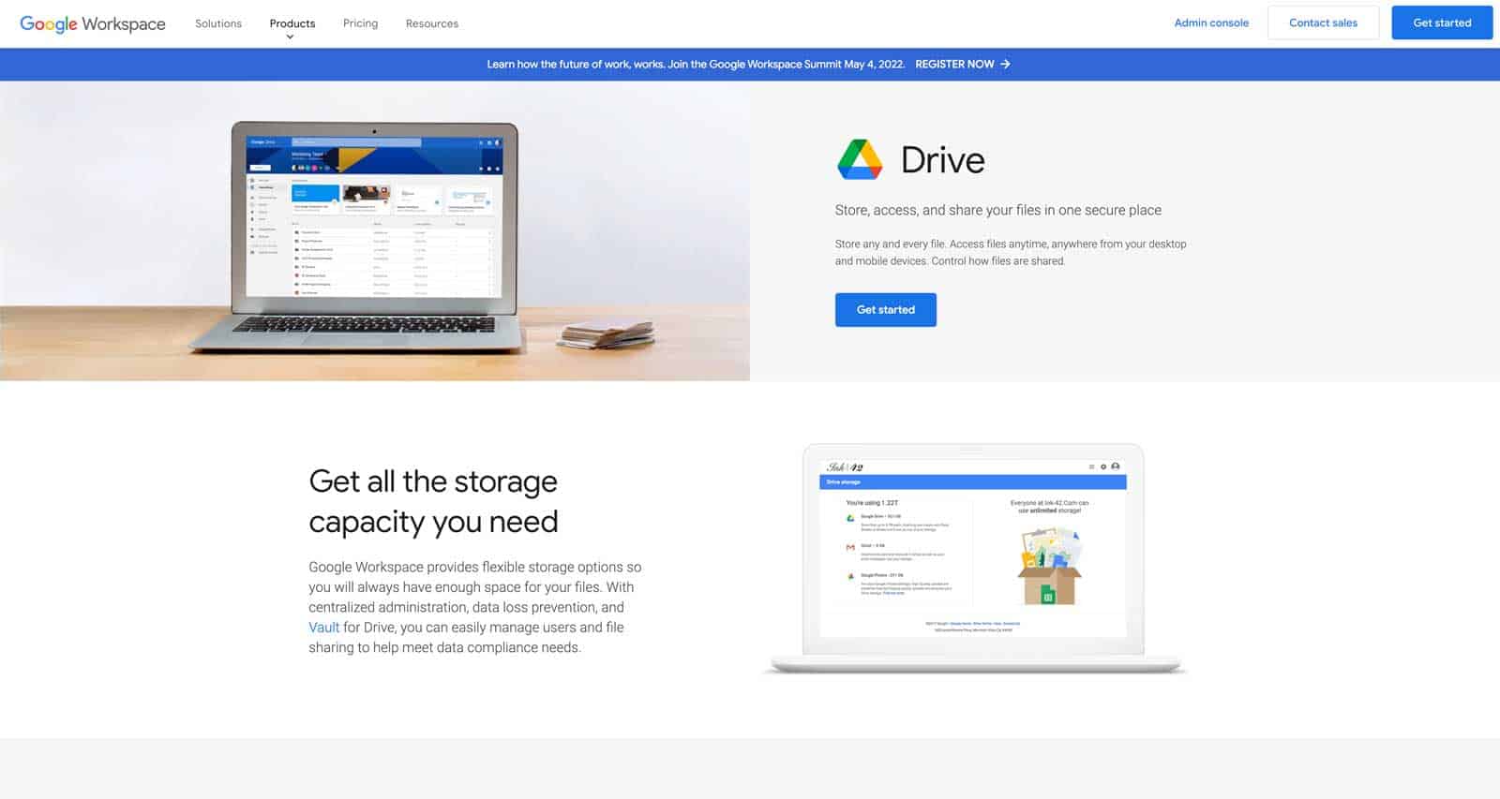Screen dimensions: 1500x799
Task: Click Get started in the header
Action: pos(1442,22)
